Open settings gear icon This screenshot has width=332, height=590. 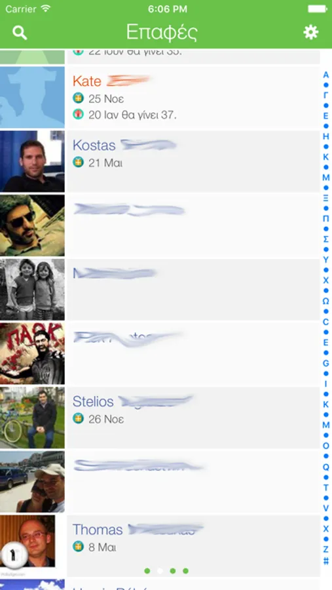pos(311,32)
